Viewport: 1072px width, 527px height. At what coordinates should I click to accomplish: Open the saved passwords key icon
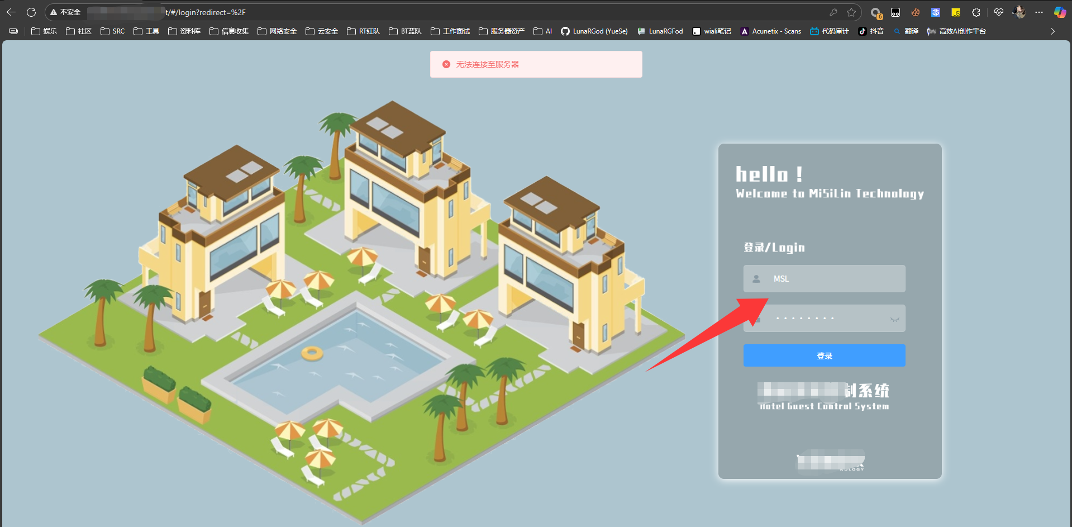(833, 12)
